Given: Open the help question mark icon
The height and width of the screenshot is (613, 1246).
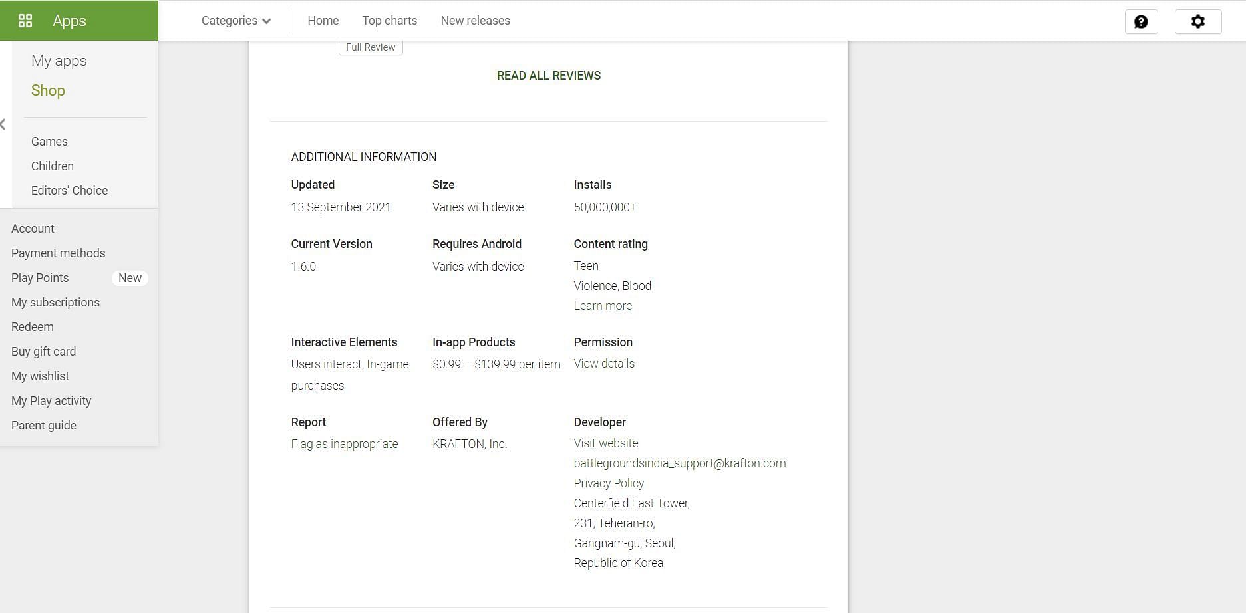Looking at the screenshot, I should point(1141,21).
